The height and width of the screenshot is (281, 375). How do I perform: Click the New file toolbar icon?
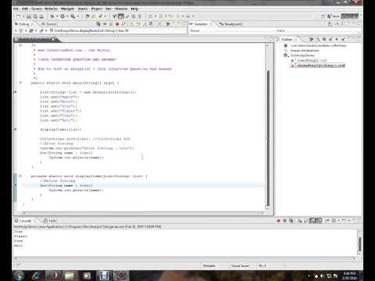[x=18, y=16]
